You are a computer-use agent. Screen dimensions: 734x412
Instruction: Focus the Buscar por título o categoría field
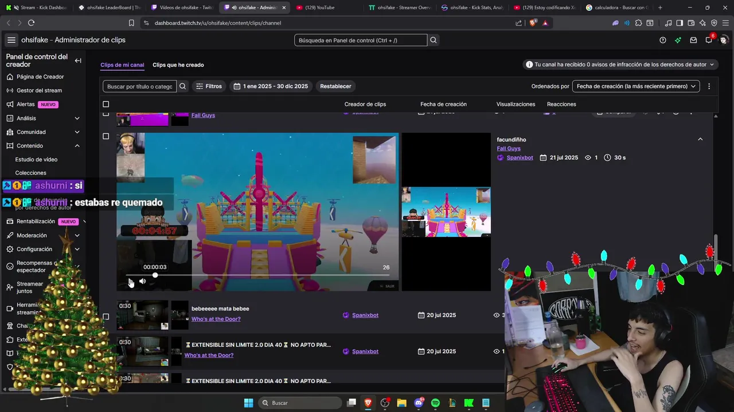140,86
